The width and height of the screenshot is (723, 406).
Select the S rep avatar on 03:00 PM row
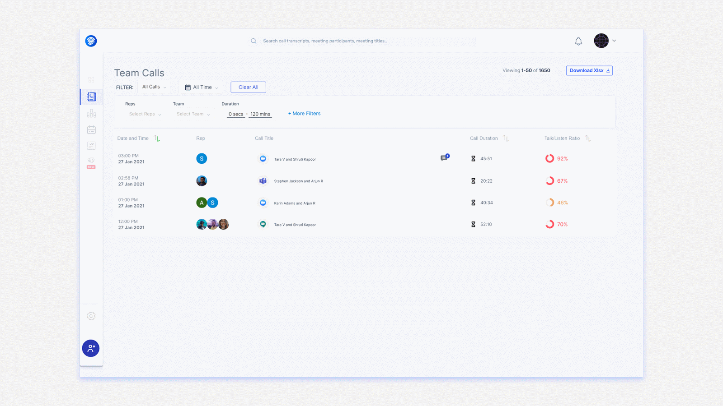202,159
